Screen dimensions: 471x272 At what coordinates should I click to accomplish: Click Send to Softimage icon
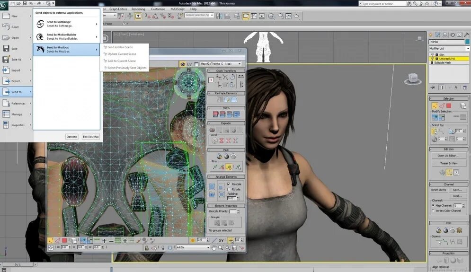point(40,24)
